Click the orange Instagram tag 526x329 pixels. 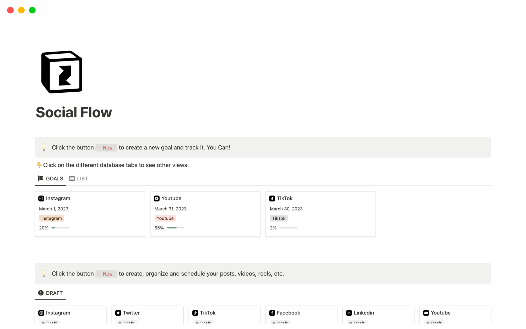point(52,218)
